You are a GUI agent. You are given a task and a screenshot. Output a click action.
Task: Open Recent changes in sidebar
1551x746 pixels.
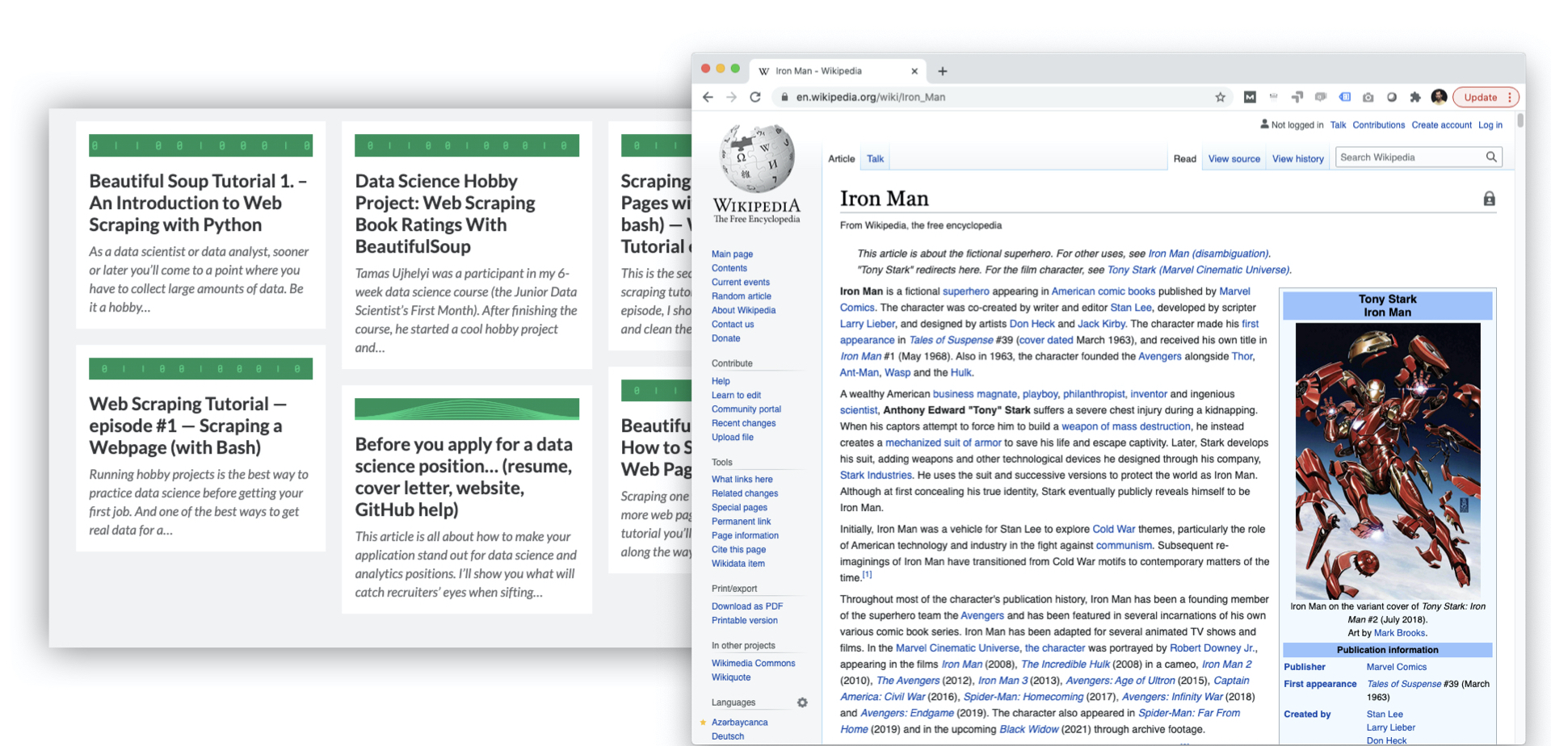click(x=743, y=423)
